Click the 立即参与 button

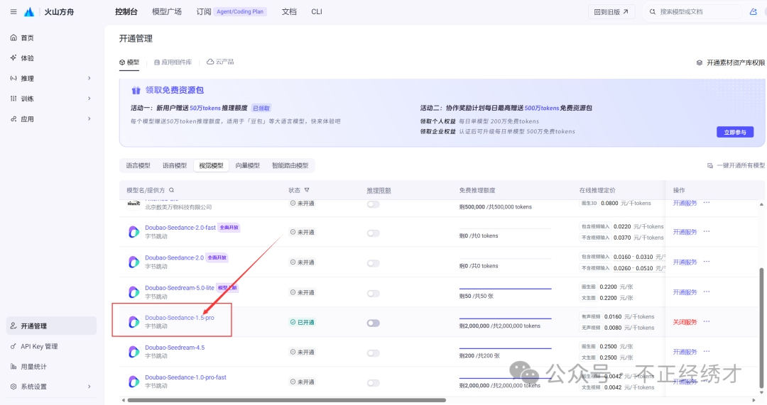tap(735, 132)
